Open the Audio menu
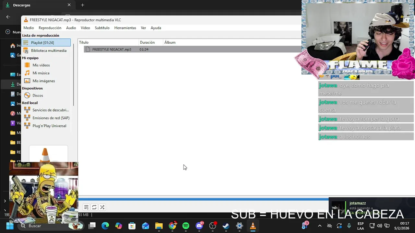415x233 pixels. pyautogui.click(x=71, y=28)
